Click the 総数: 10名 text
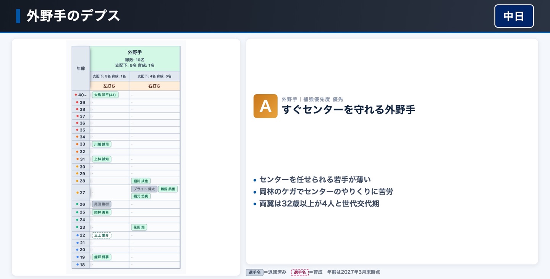 pos(134,60)
